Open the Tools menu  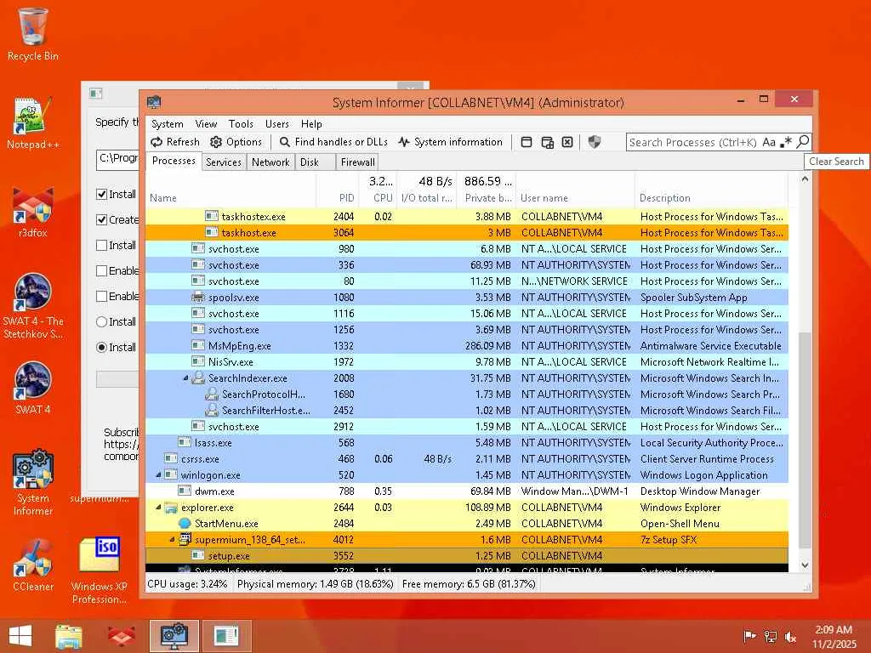pyautogui.click(x=241, y=124)
